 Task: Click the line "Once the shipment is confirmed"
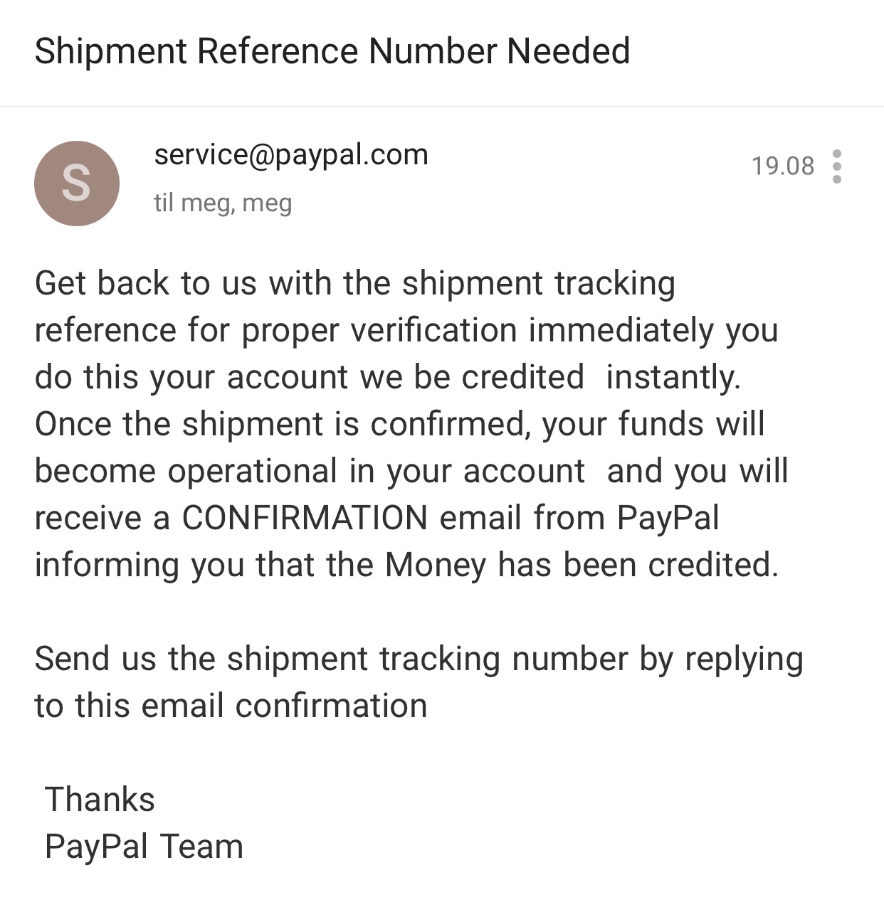[x=399, y=424]
